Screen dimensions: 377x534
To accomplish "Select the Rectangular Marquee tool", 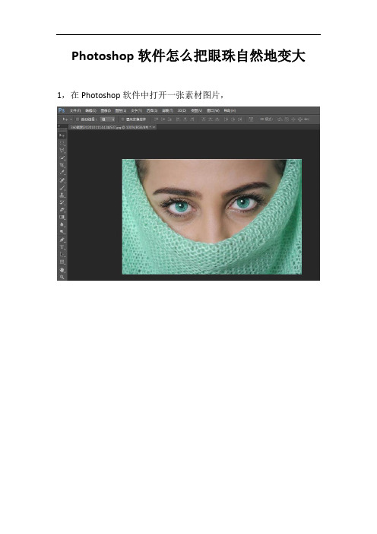I will point(62,143).
